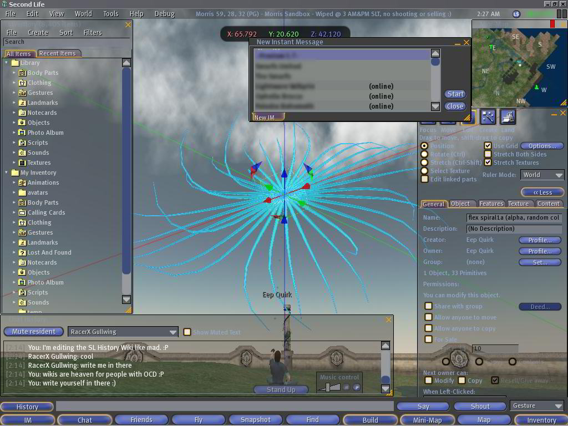Click the L$ currency icon
The width and height of the screenshot is (568, 426).
tap(516, 14)
